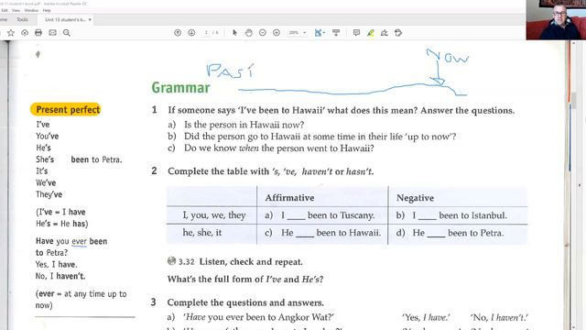The width and height of the screenshot is (586, 330).
Task: Click the presenter webcam thumbnail
Action: coord(556,20)
